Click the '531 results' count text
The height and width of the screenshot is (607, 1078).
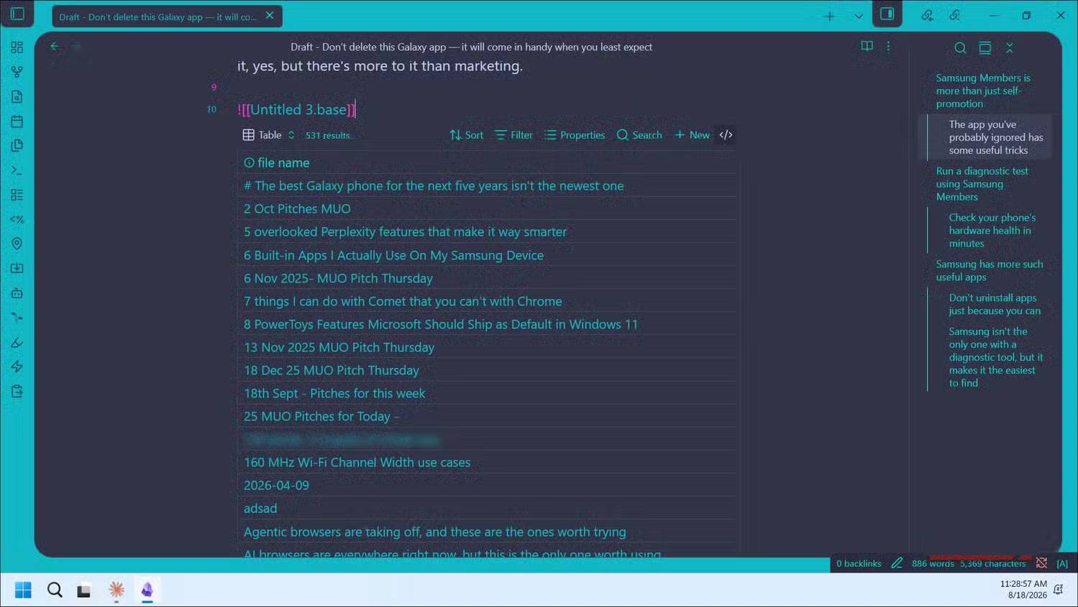coord(327,135)
